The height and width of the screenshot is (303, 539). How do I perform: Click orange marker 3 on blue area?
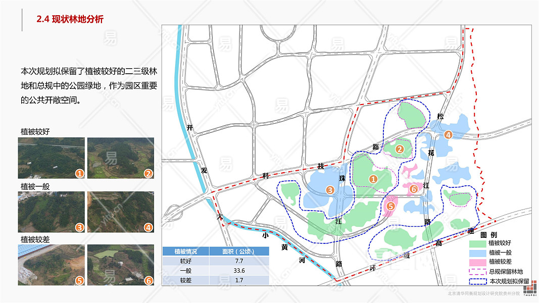tap(330, 190)
